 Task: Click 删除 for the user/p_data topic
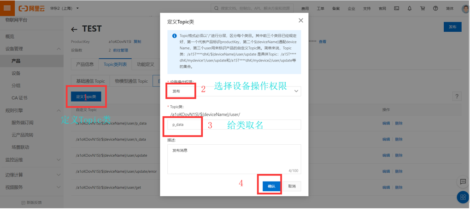click(399, 123)
